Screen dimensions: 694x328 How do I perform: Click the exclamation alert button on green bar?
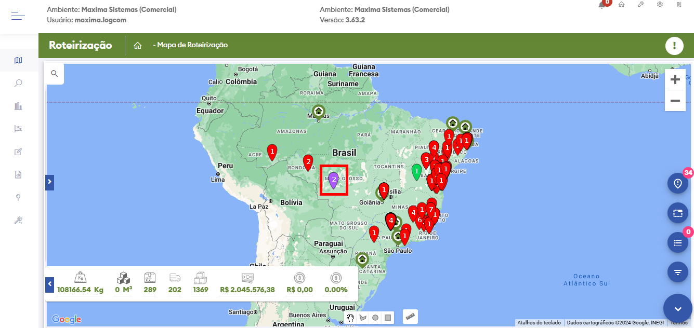point(674,46)
